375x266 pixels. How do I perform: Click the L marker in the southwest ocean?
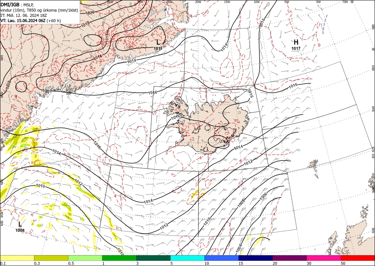20,224
